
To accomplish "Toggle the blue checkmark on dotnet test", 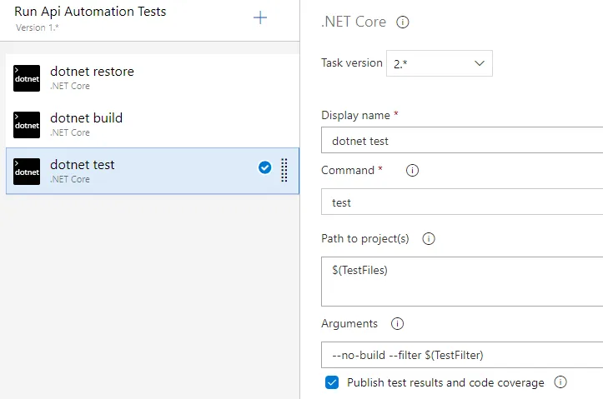I will point(265,168).
